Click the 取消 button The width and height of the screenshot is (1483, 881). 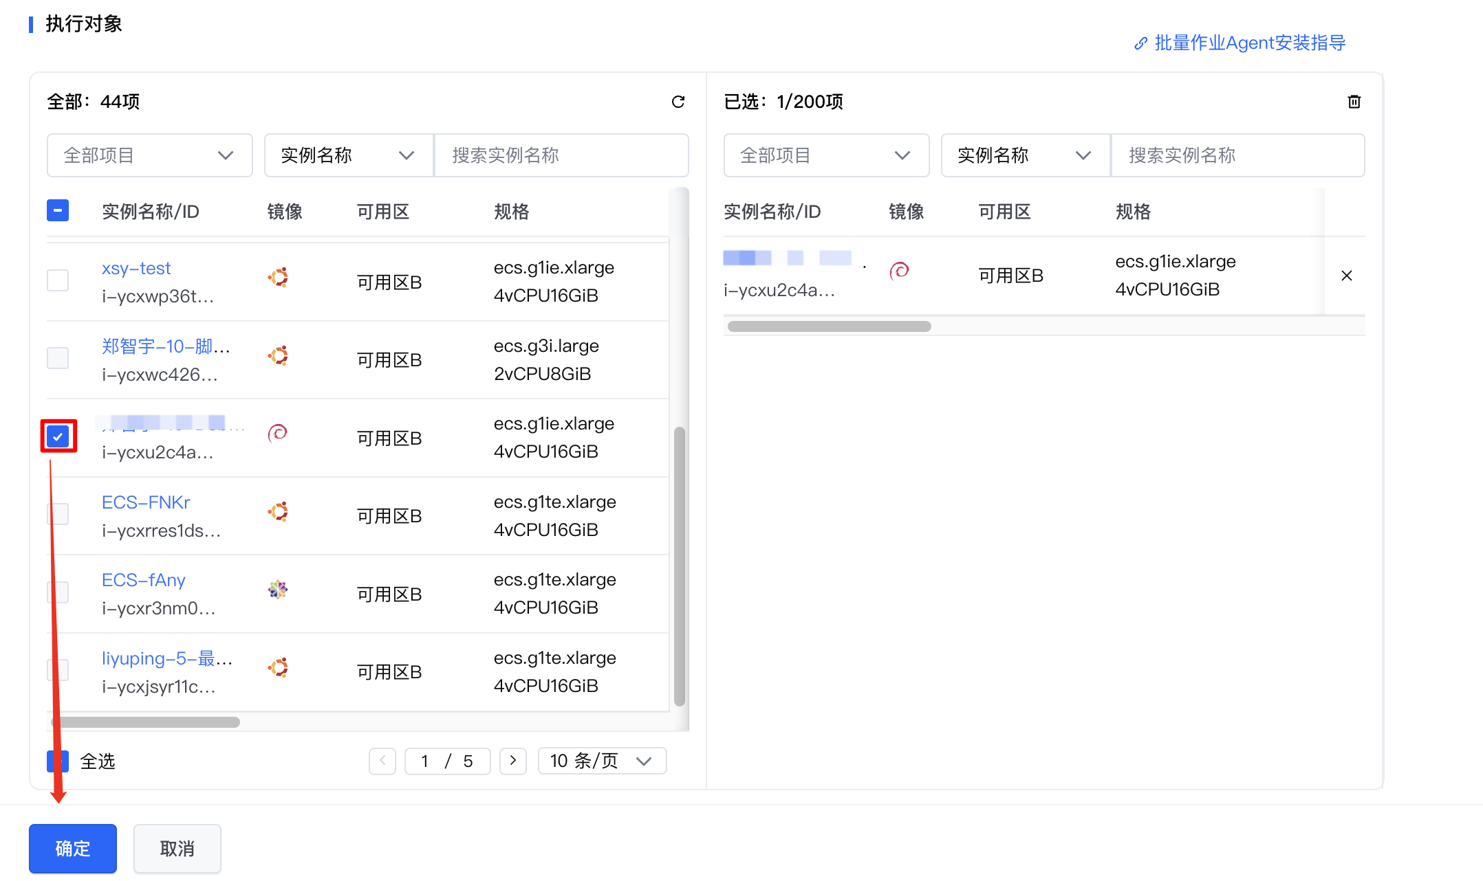click(177, 849)
